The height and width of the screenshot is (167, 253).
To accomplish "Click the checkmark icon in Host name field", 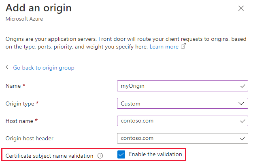I will click(242, 121).
